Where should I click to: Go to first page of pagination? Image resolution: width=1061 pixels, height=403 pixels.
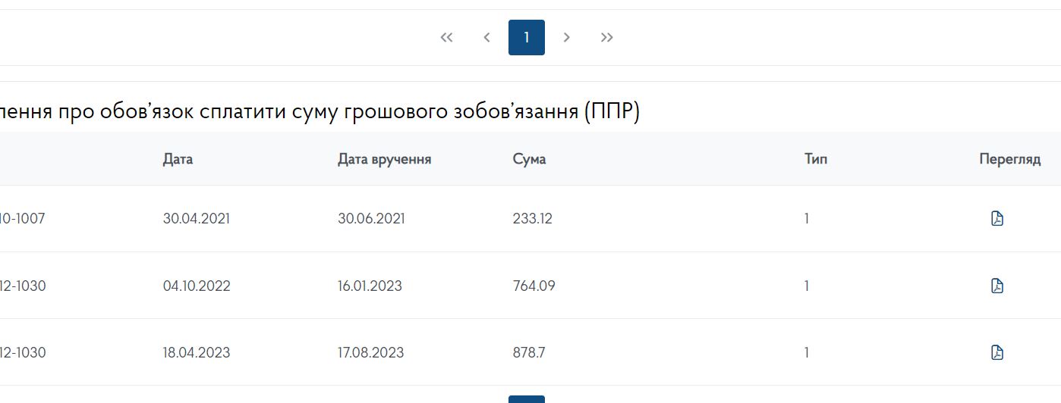pyautogui.click(x=446, y=38)
